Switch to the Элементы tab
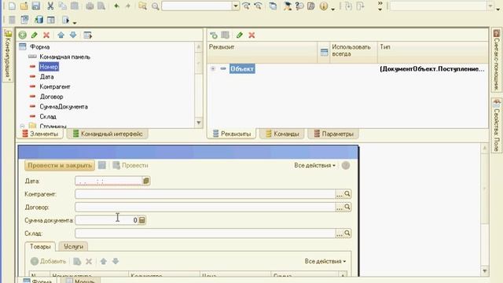Image resolution: width=503 pixels, height=283 pixels. pyautogui.click(x=40, y=134)
